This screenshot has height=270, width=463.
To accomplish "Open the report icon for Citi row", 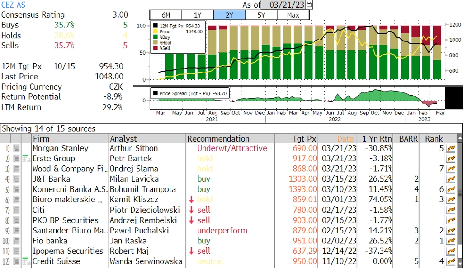I will 16,210.
